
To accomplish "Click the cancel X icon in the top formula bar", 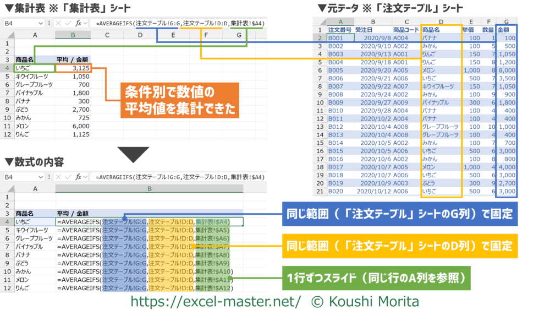I will (59, 24).
